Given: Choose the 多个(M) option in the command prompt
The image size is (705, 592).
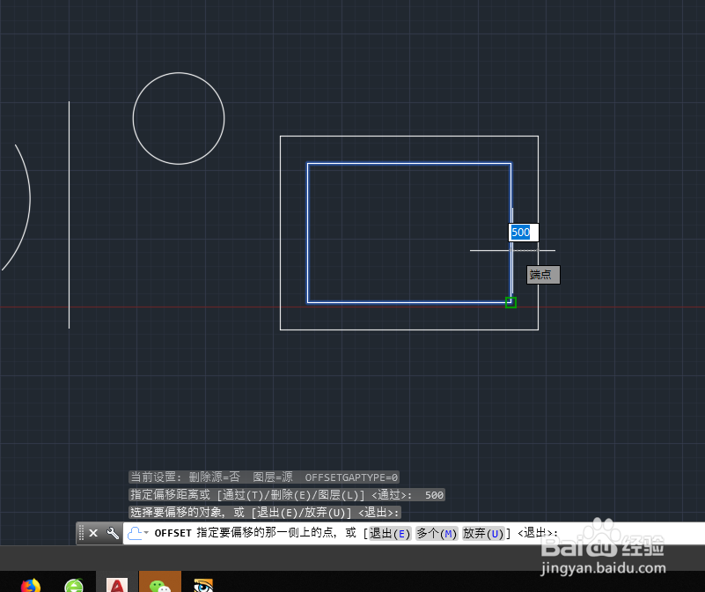Looking at the screenshot, I should pyautogui.click(x=437, y=534).
